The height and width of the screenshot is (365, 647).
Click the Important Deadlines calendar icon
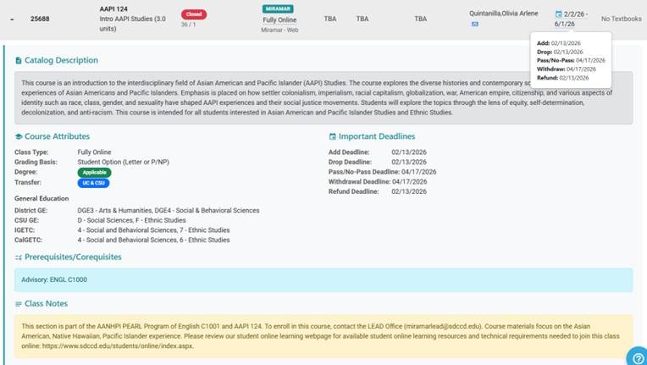click(332, 136)
